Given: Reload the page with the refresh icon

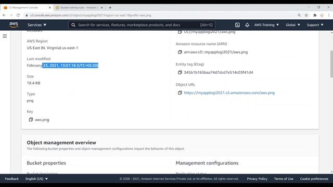Looking at the screenshot, I should (18, 15).
